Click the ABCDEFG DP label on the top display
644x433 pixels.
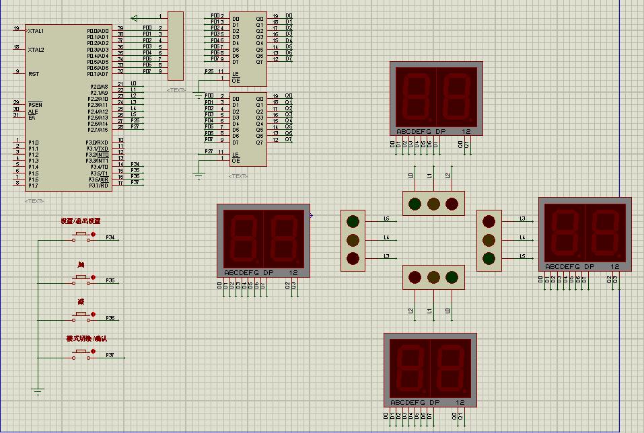pos(421,131)
